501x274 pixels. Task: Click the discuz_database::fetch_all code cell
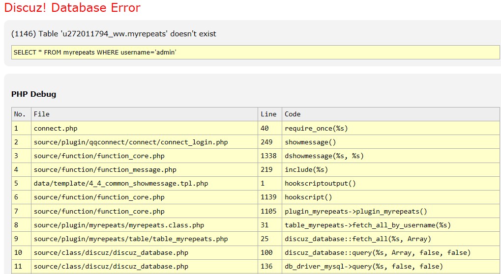point(391,239)
